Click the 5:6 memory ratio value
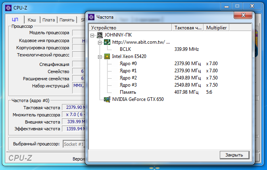 point(209,92)
